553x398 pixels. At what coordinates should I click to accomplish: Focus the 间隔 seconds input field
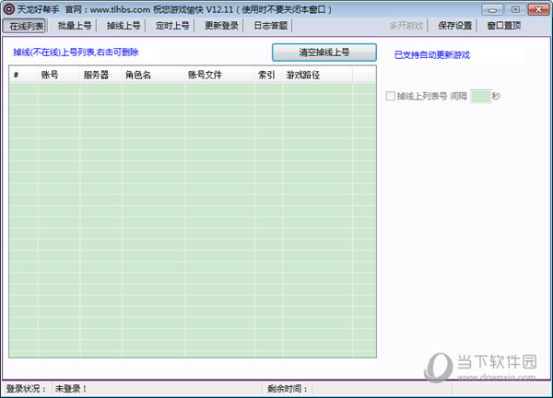point(481,96)
